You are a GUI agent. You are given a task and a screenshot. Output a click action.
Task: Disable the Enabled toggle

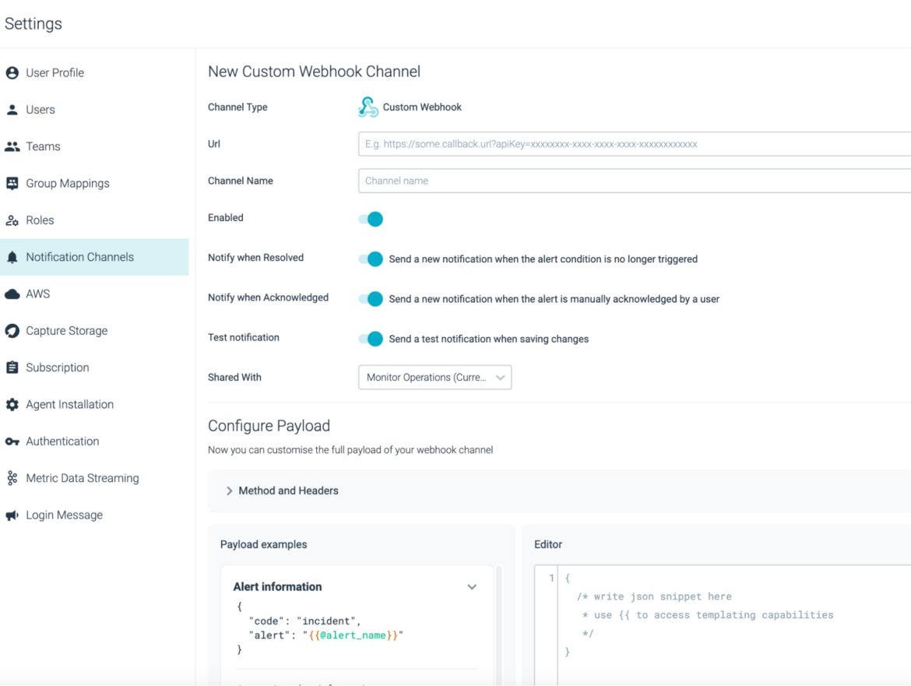(370, 219)
